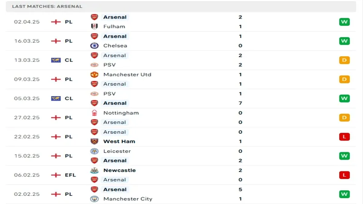Select the EFL competition label on 06.02.25
This screenshot has width=363, height=204.
click(x=70, y=175)
